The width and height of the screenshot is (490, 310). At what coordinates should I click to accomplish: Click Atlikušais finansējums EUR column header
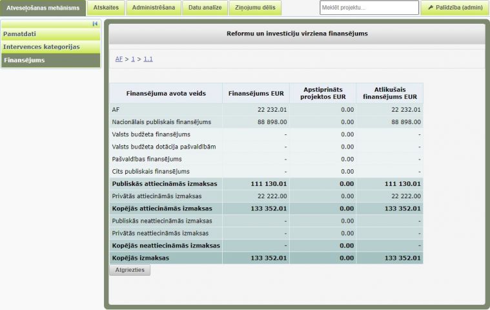click(x=389, y=93)
